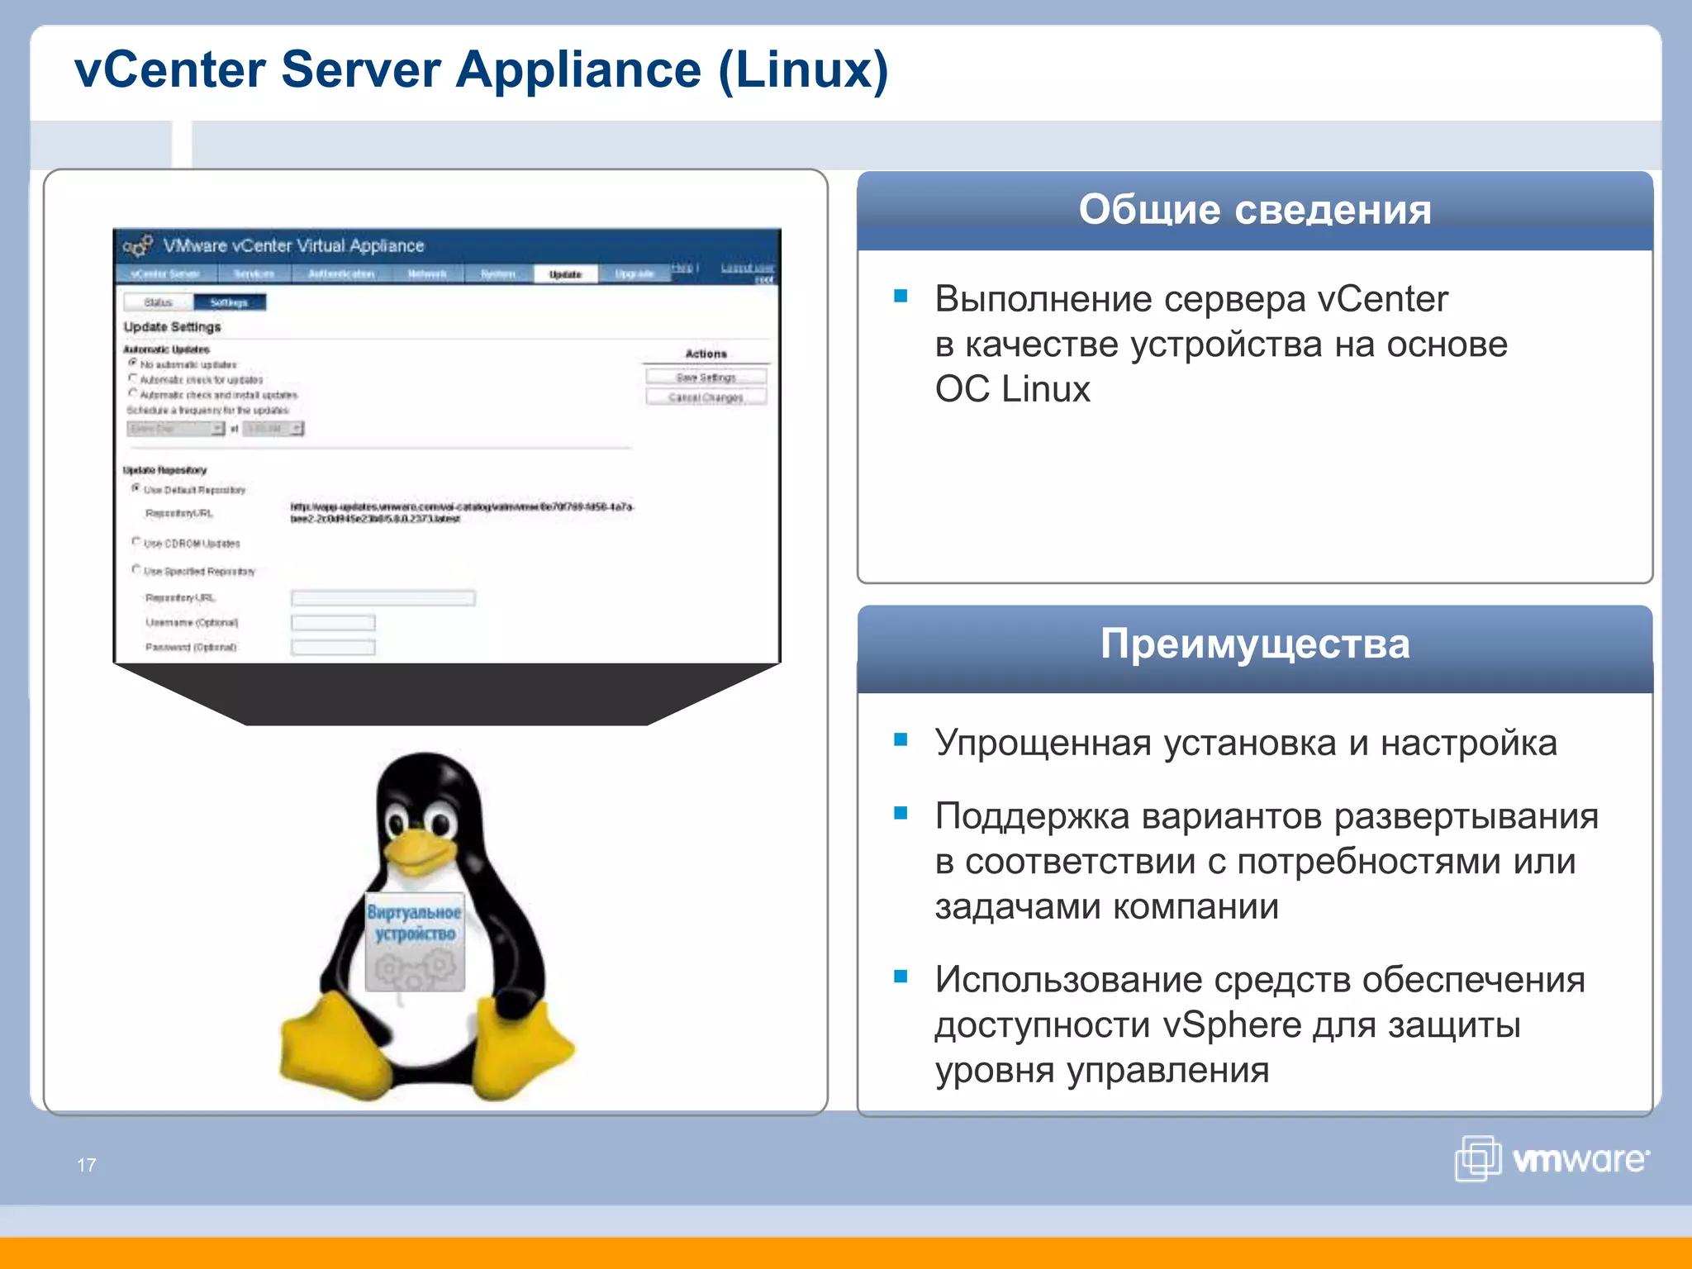Screen dimensions: 1692x1269
Task: Click the 'Update Settings' heading
Action: point(172,327)
